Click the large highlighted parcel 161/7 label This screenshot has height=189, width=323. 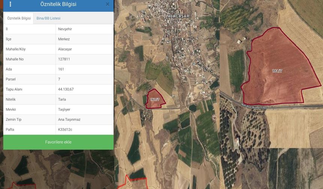click(277, 71)
